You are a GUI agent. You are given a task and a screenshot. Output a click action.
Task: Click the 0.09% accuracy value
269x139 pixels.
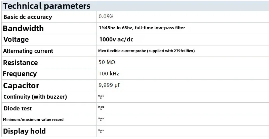tap(106, 16)
